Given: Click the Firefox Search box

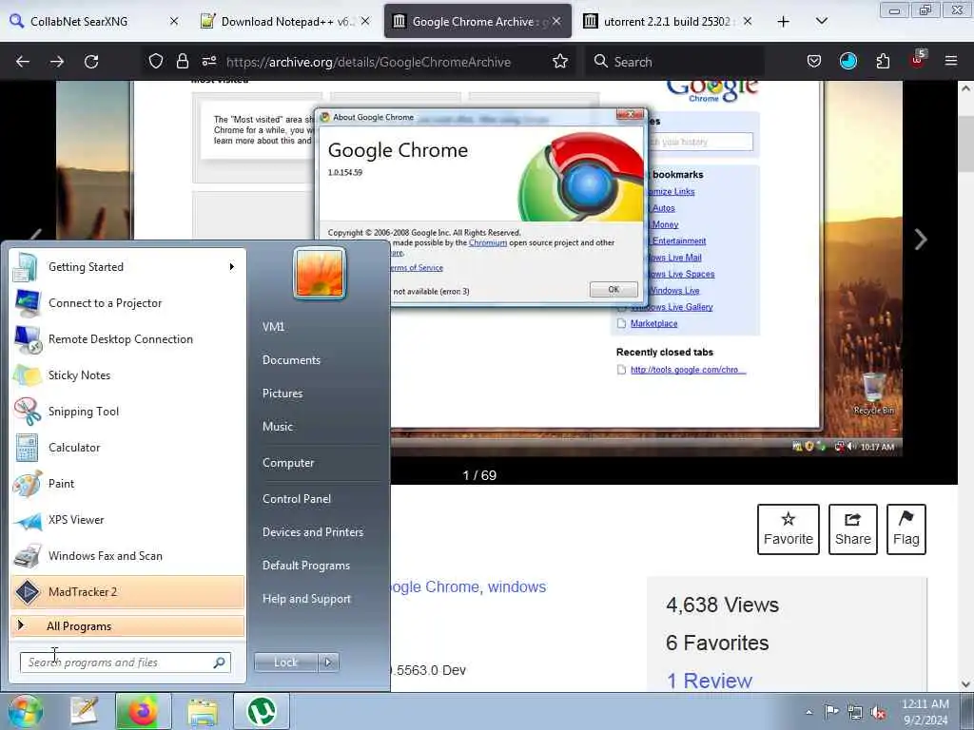Looking at the screenshot, I should point(674,62).
